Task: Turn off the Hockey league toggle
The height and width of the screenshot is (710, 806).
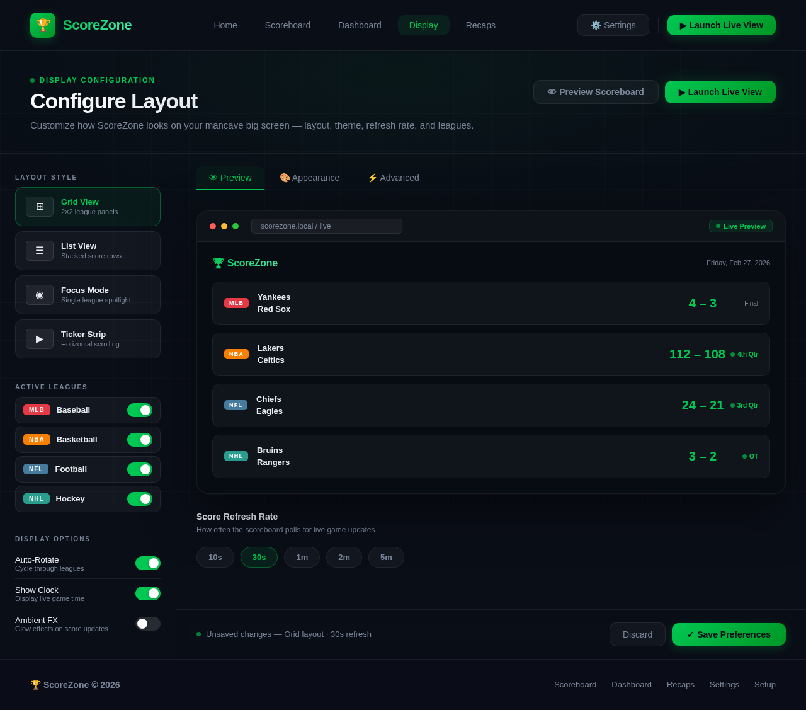Action: 140,499
